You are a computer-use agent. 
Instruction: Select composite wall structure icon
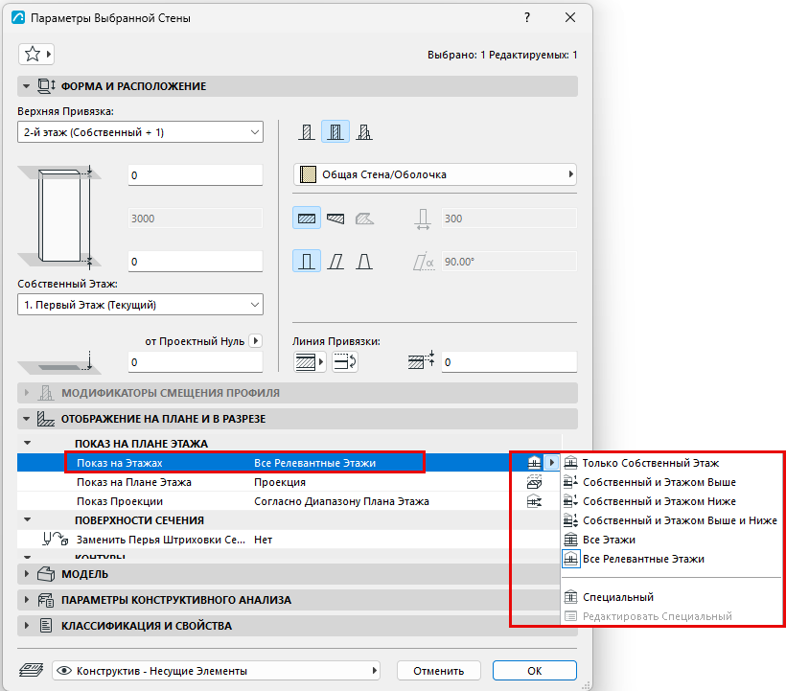(335, 132)
